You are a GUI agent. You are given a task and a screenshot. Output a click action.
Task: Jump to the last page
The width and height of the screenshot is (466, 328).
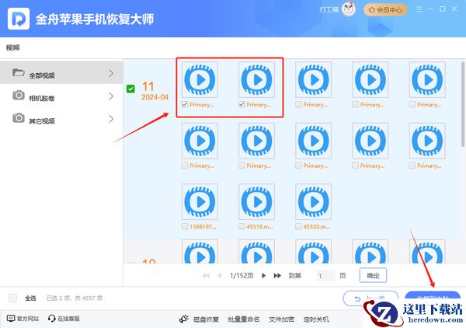(x=277, y=276)
